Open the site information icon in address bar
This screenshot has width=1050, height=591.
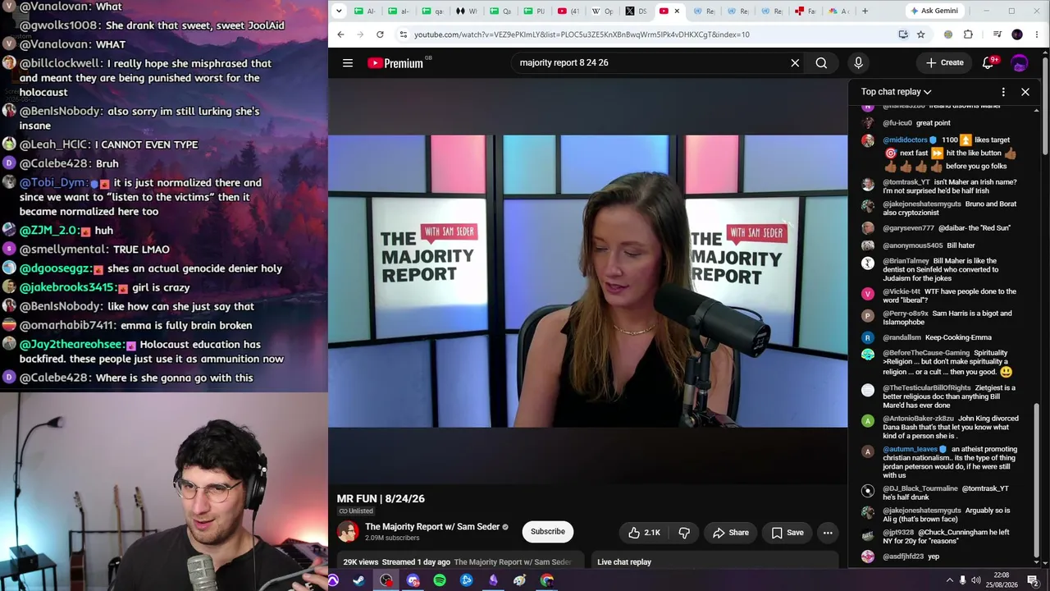[403, 34]
